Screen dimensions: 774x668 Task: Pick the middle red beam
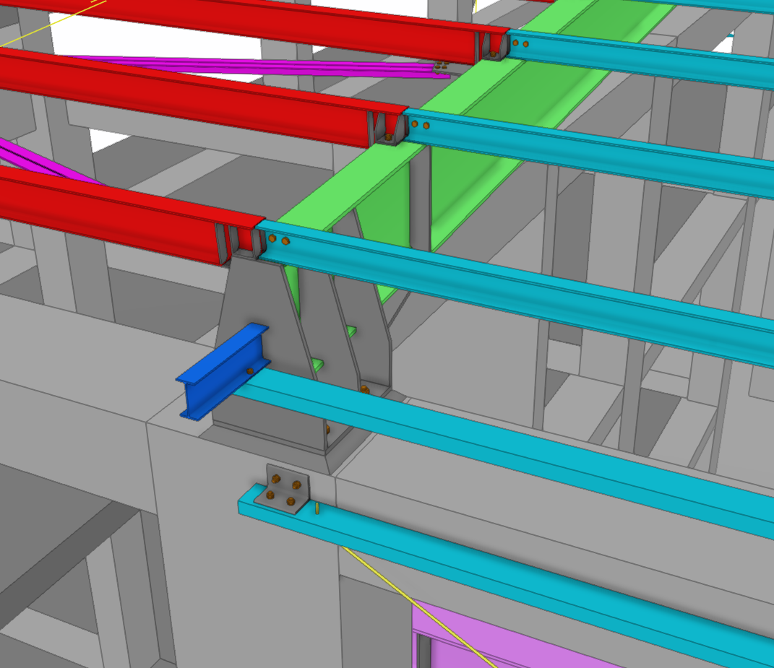point(181,101)
